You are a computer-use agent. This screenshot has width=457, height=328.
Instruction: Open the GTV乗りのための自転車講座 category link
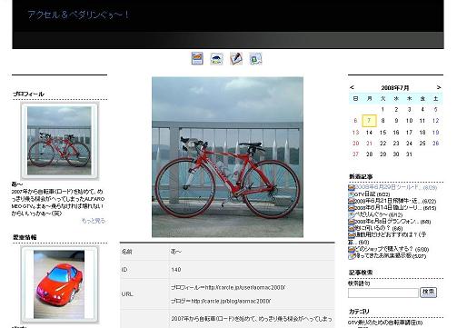click(x=385, y=323)
